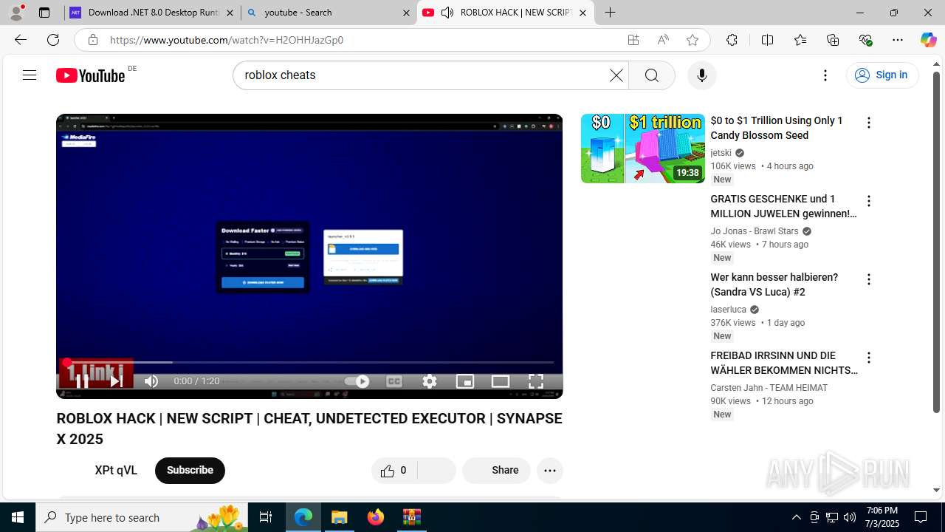Enter full screen video mode
The width and height of the screenshot is (945, 532).
pos(536,381)
